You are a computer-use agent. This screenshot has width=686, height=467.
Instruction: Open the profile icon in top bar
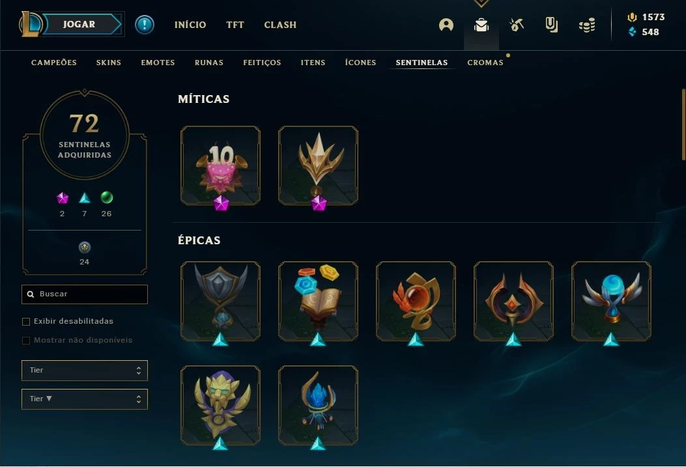coord(446,25)
